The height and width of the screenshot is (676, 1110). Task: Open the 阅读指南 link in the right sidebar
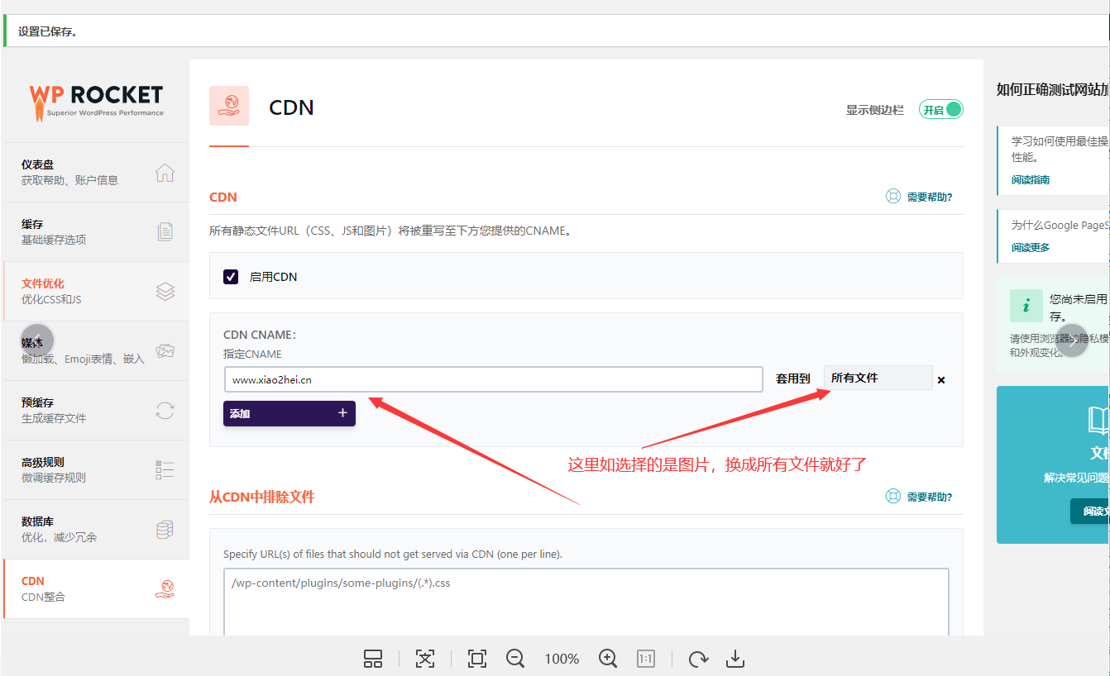pyautogui.click(x=1031, y=179)
